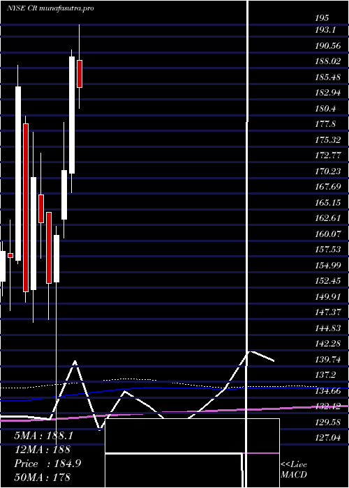Click the 160.07 price level label
This screenshot has height=488, width=349.
click(x=328, y=234)
